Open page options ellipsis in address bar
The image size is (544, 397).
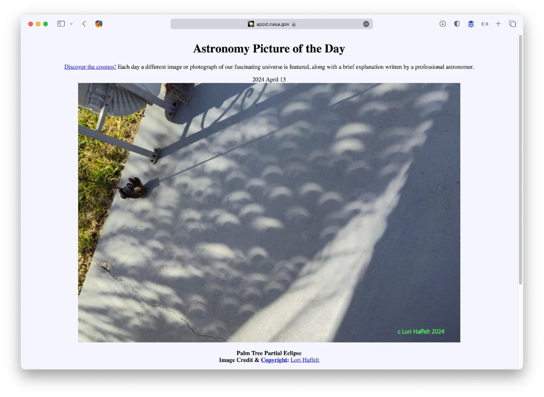(x=366, y=24)
